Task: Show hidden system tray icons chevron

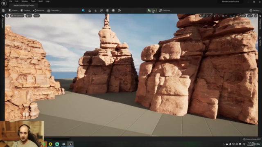Action: 224,144
